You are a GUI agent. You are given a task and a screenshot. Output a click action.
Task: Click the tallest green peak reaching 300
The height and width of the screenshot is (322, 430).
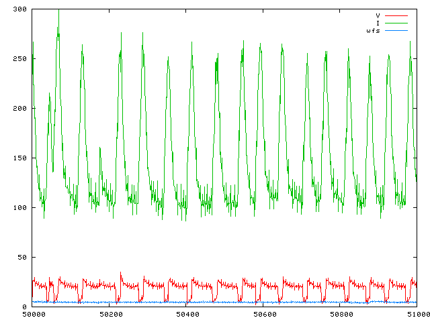click(58, 11)
